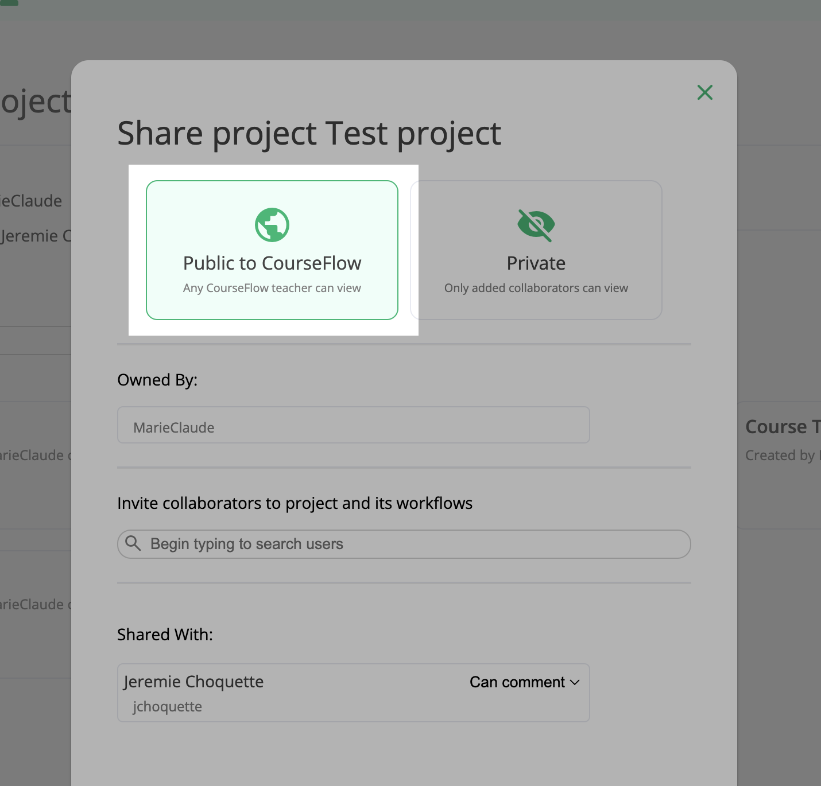Click the MarieClaude owner field
Screen dimensions: 821x786
point(354,425)
